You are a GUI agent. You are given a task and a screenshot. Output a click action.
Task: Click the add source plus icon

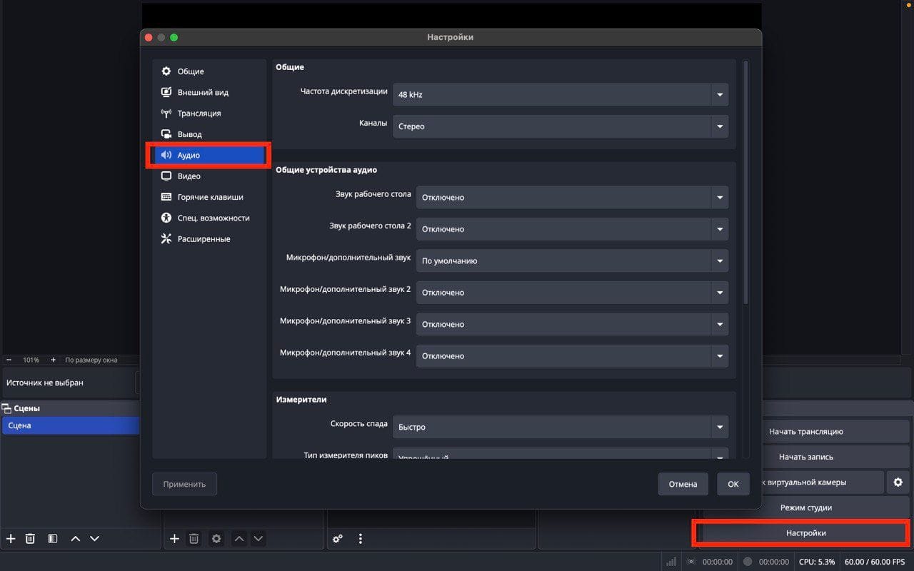[174, 539]
